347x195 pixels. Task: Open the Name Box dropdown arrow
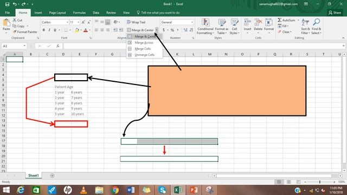(24, 46)
